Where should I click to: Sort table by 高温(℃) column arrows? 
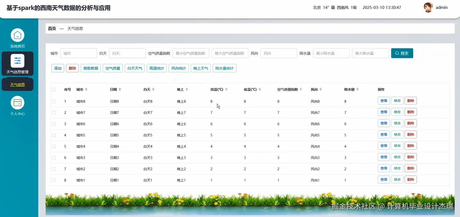point(226,89)
